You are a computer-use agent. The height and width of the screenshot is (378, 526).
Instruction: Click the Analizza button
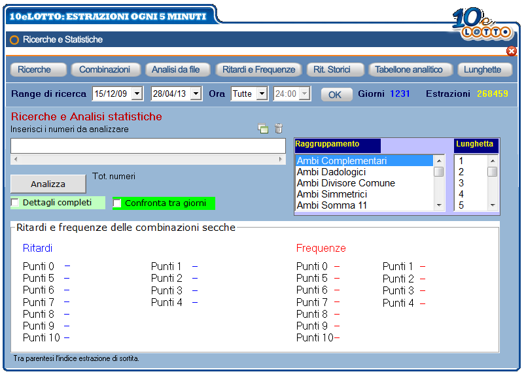pyautogui.click(x=48, y=184)
